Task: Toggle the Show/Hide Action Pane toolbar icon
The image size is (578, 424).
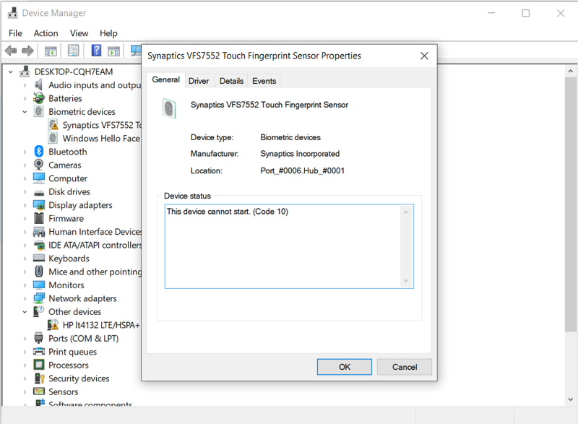Action: pos(114,51)
